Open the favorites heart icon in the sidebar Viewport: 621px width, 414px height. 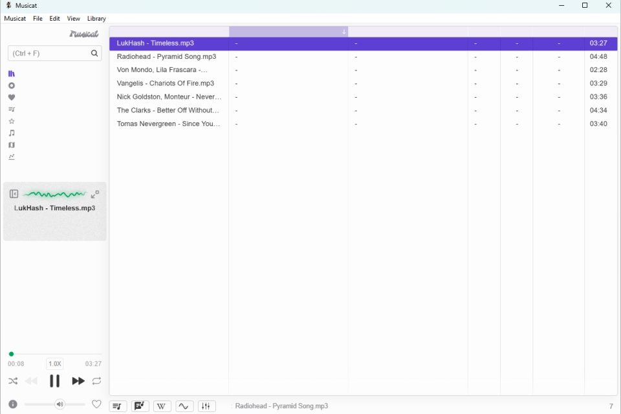pyautogui.click(x=12, y=98)
